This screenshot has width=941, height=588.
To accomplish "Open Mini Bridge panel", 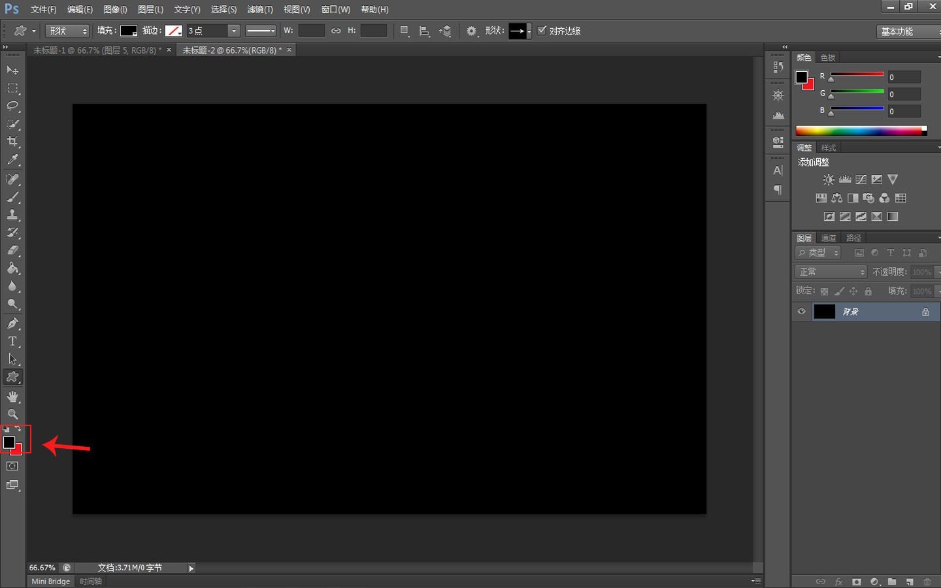I will coord(50,581).
